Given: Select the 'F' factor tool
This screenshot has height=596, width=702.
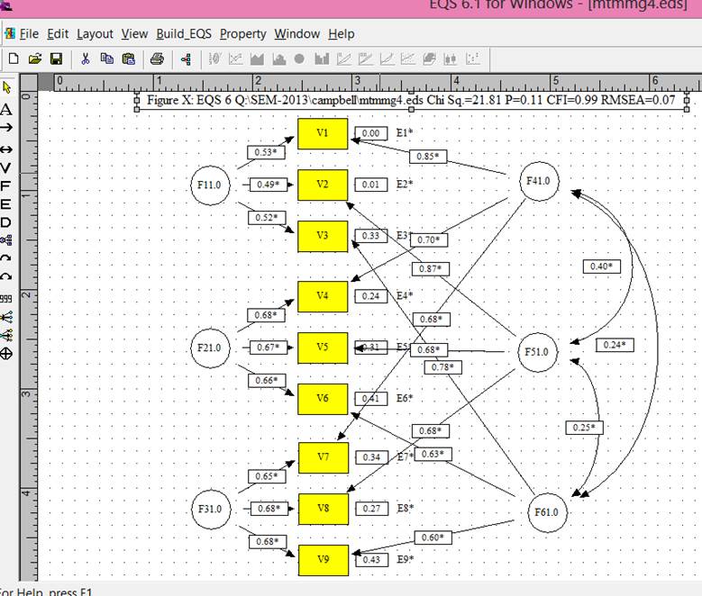Looking at the screenshot, I should [x=5, y=186].
